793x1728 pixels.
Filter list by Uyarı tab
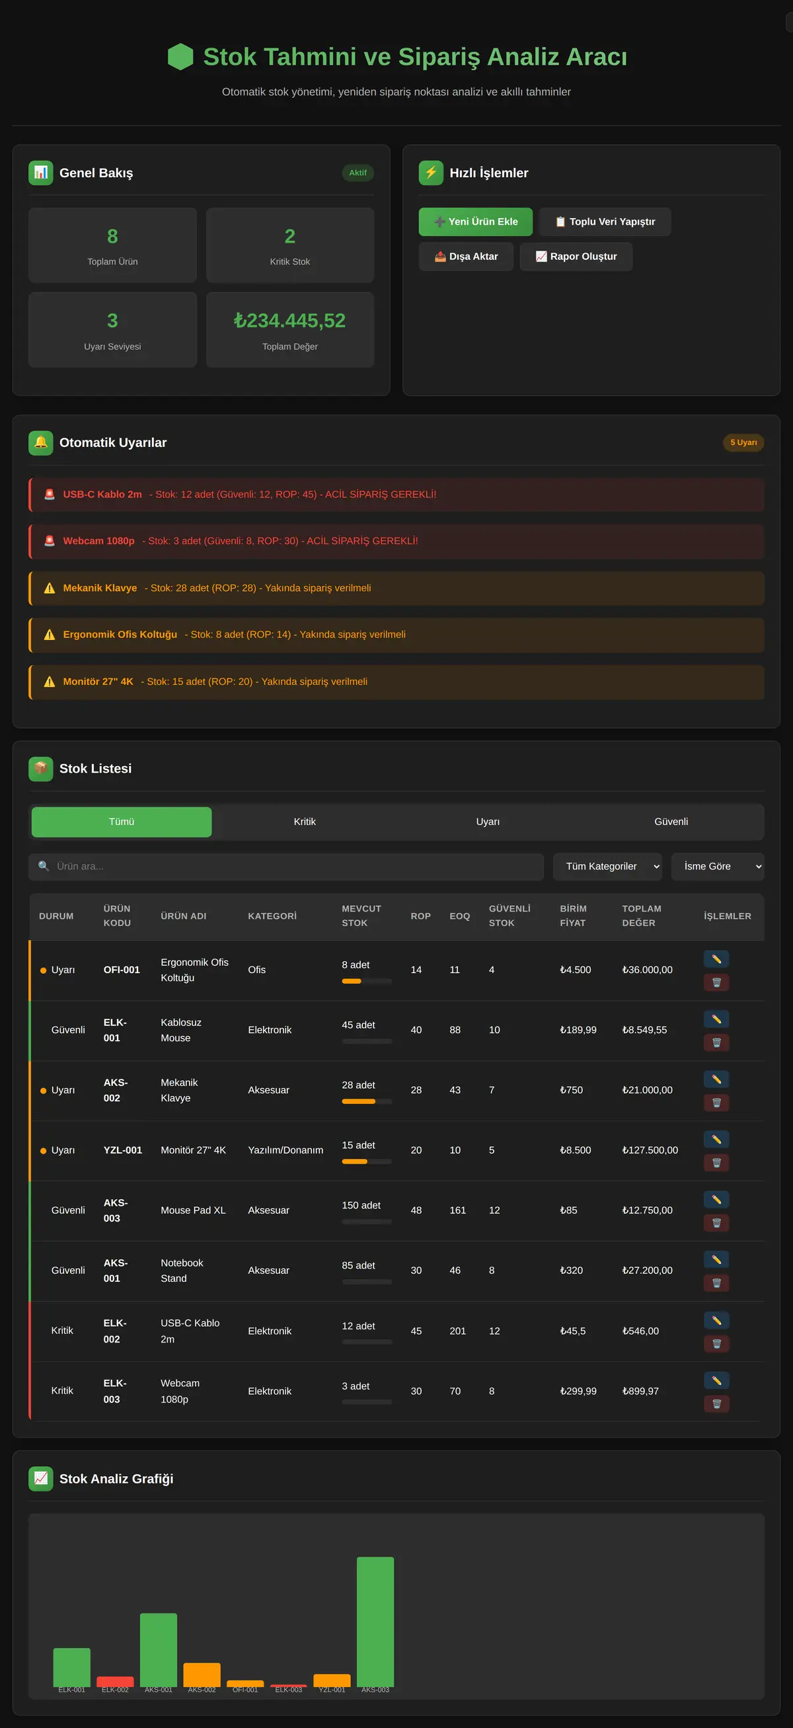[487, 822]
